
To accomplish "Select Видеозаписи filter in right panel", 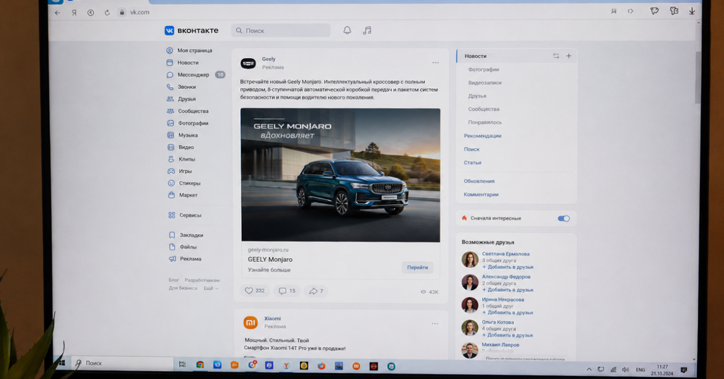I will 485,83.
